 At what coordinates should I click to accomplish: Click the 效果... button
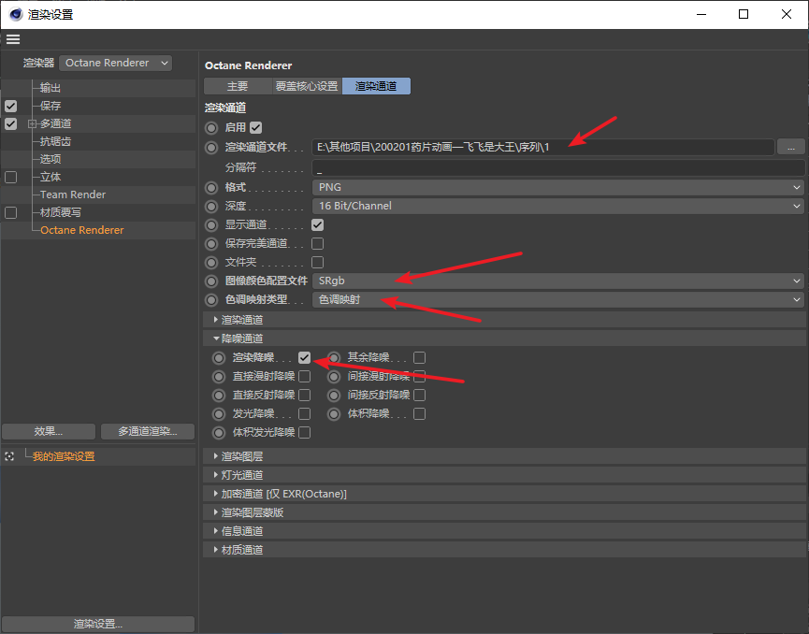point(49,431)
